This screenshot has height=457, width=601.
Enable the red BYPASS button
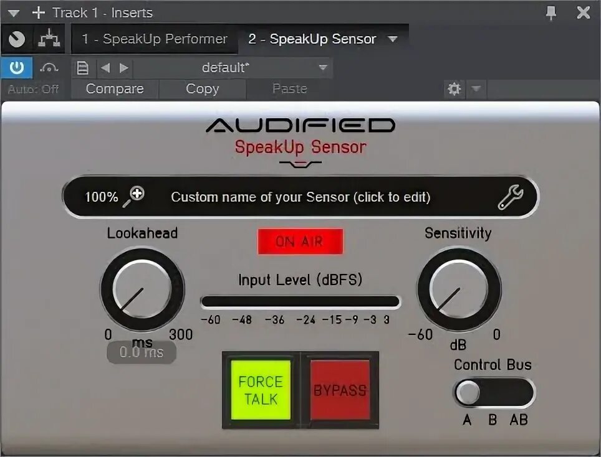coord(340,390)
